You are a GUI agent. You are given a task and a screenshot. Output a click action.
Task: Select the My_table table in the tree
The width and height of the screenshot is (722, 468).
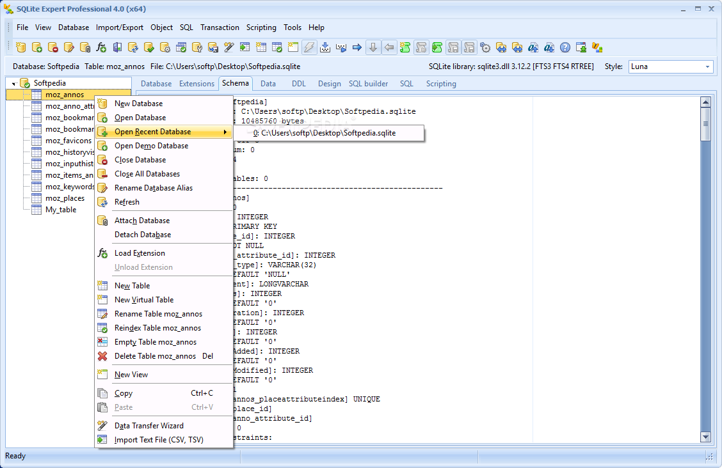point(61,210)
